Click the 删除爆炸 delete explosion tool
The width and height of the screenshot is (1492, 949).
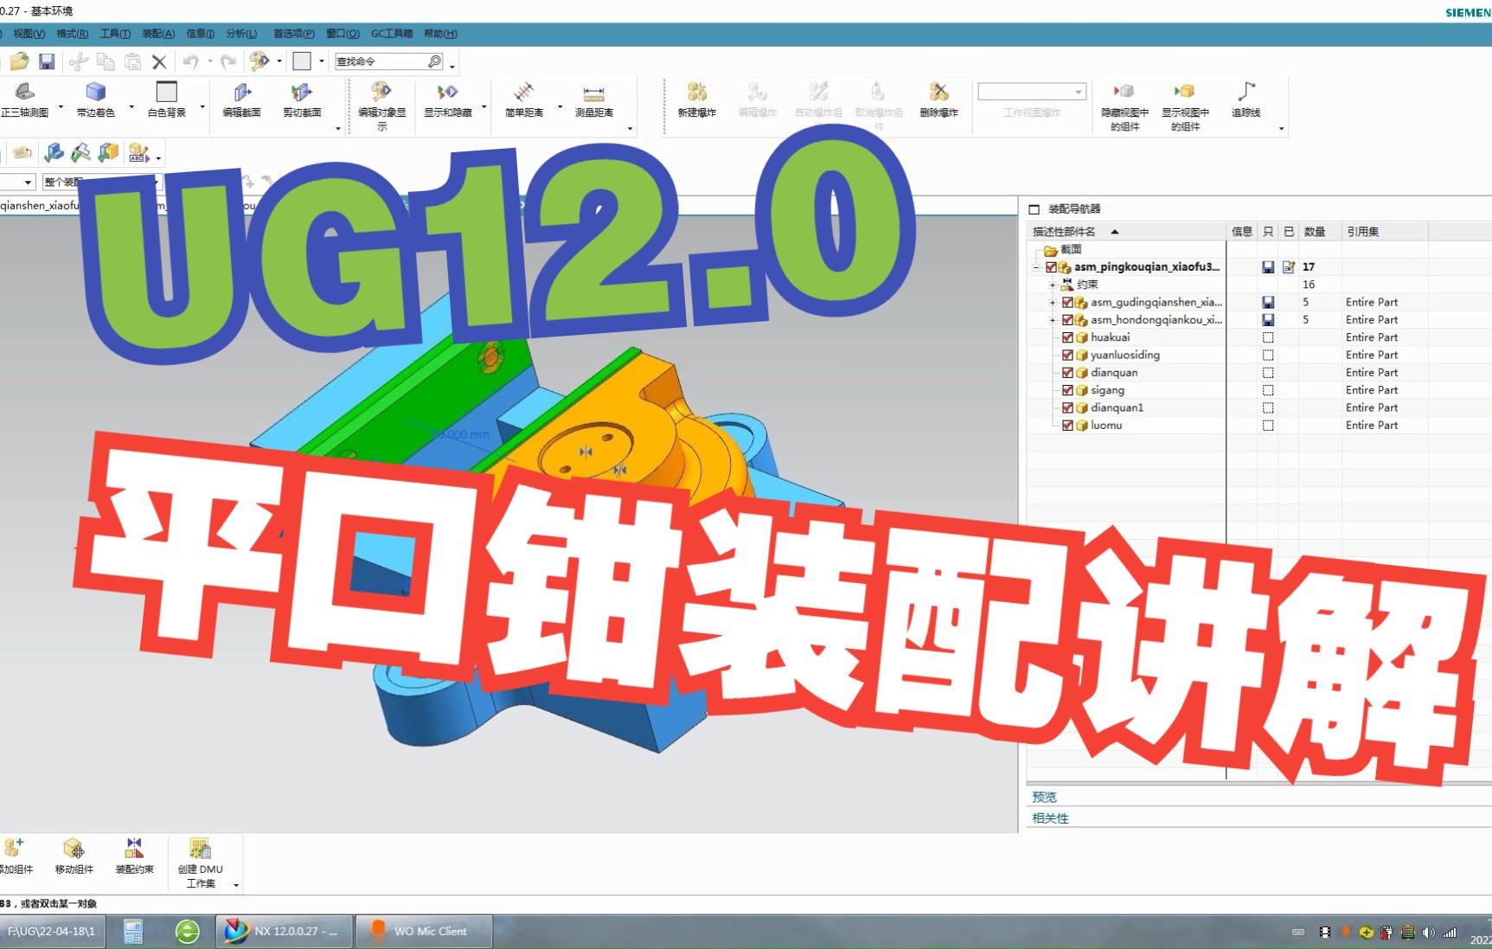click(x=938, y=100)
